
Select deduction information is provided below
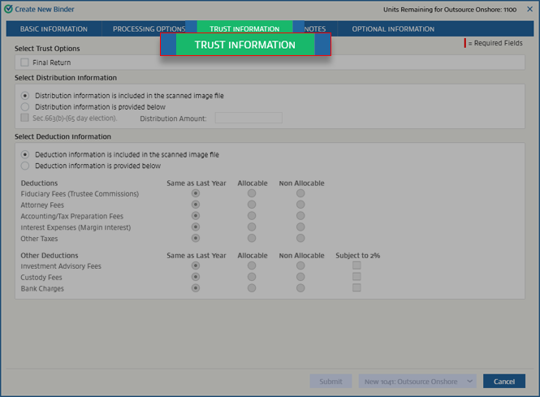[x=25, y=166]
